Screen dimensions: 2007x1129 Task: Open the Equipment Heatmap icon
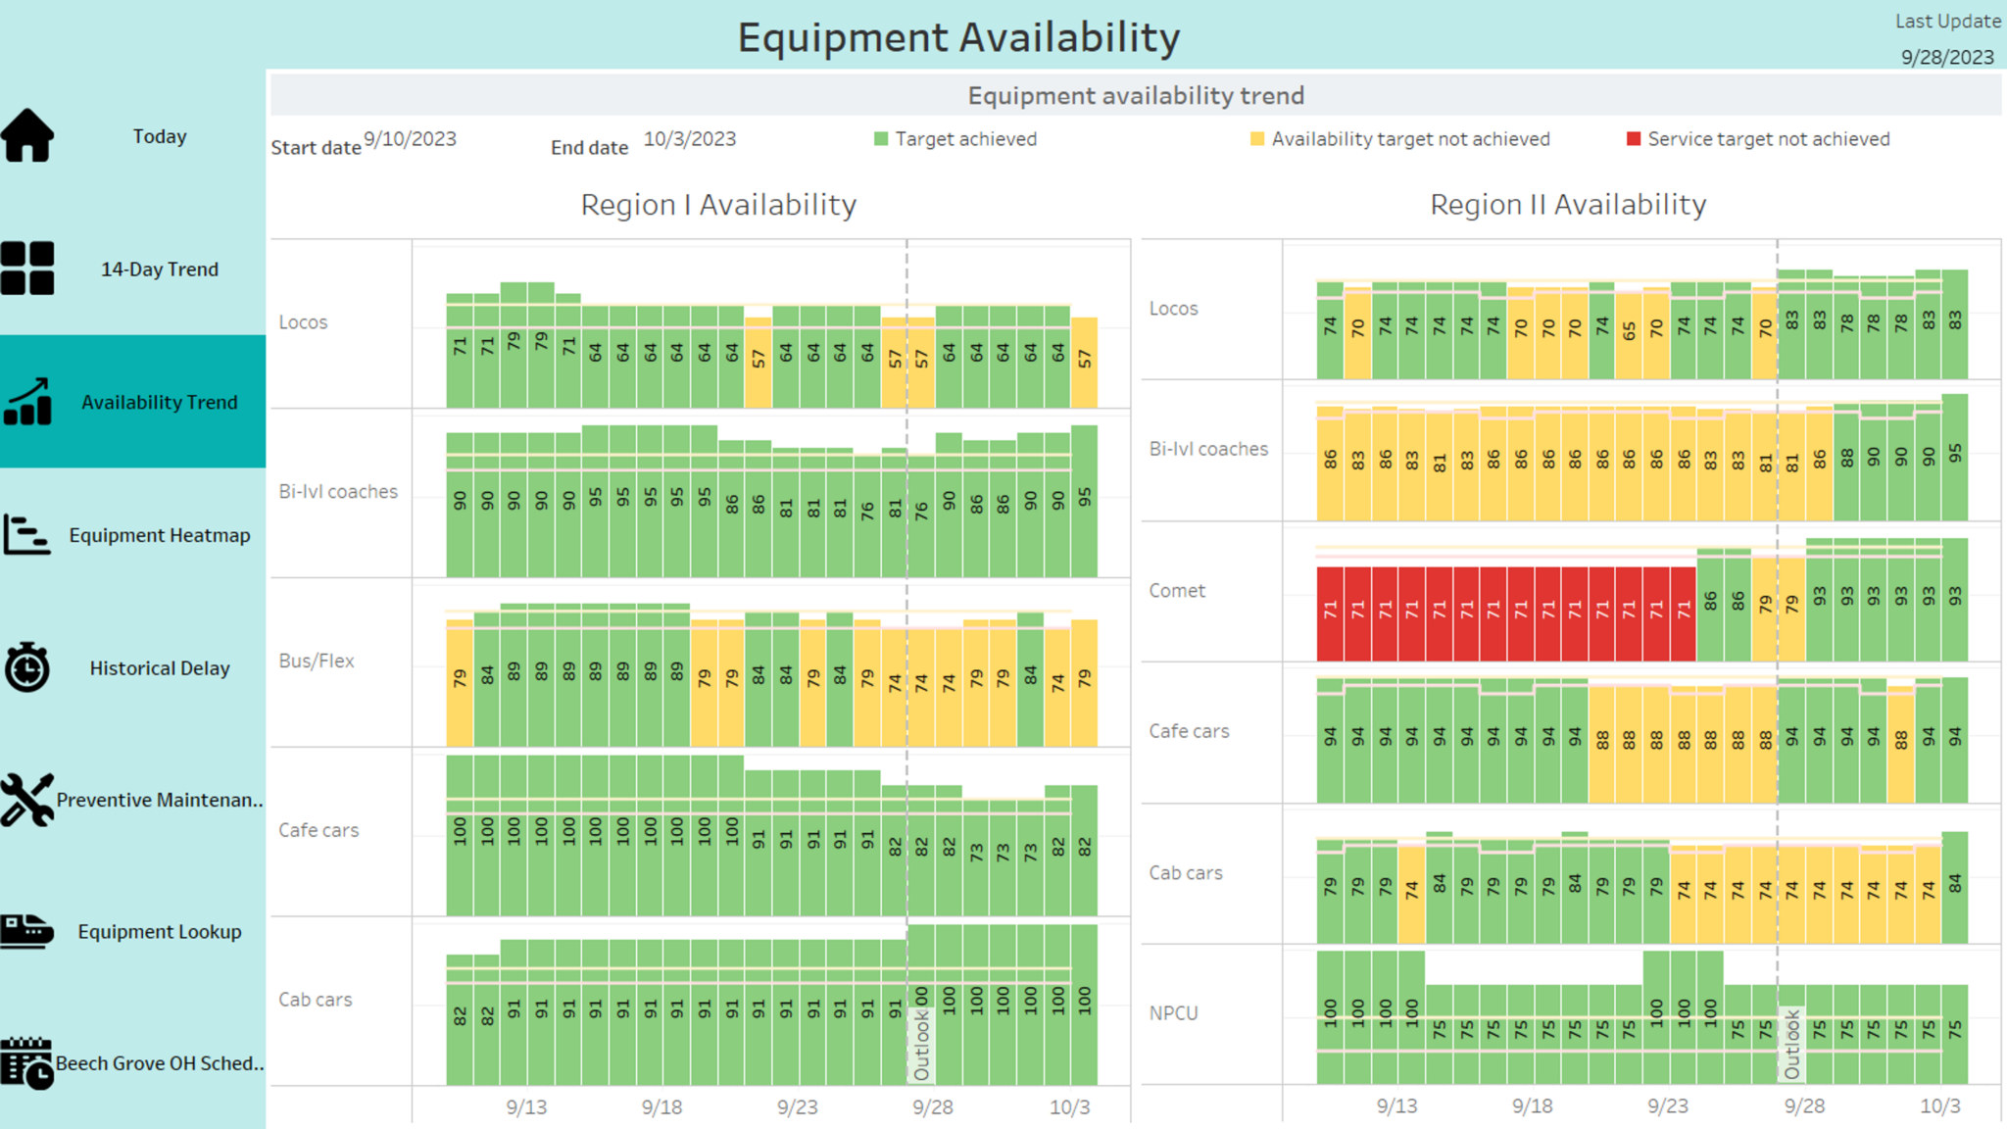click(x=29, y=535)
